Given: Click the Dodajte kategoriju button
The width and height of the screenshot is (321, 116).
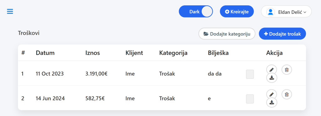Looking at the screenshot, I should coord(227,34).
